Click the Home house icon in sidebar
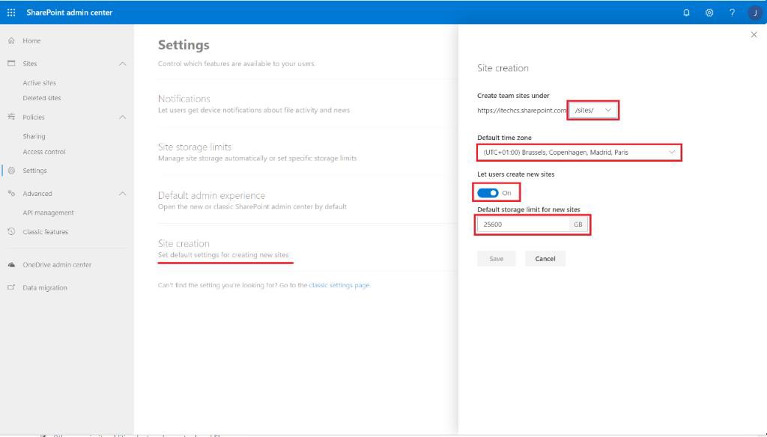This screenshot has width=767, height=437. [x=11, y=40]
